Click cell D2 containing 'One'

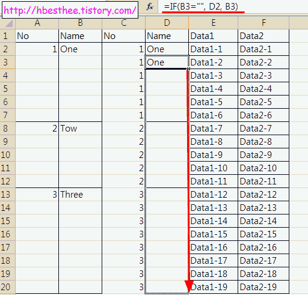click(167, 49)
